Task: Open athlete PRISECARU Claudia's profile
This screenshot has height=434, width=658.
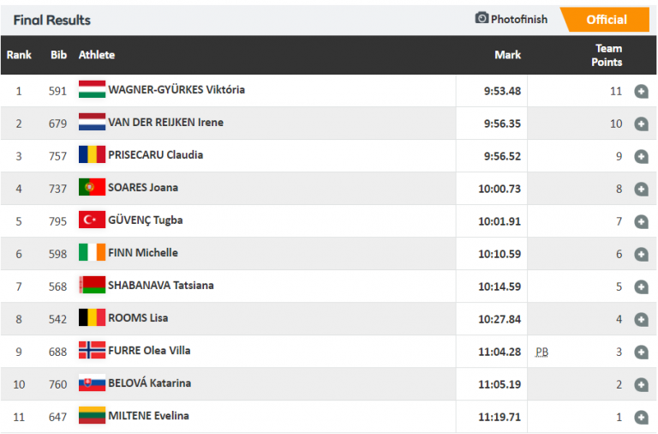Action: tap(155, 155)
